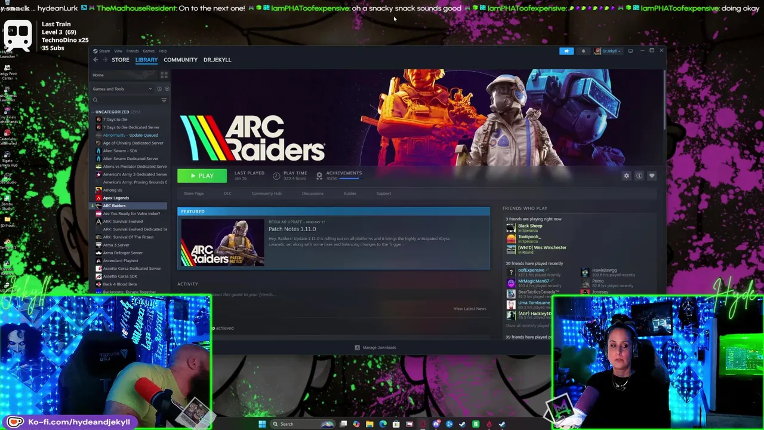Open the Support link
This screenshot has height=430, width=764.
click(384, 193)
